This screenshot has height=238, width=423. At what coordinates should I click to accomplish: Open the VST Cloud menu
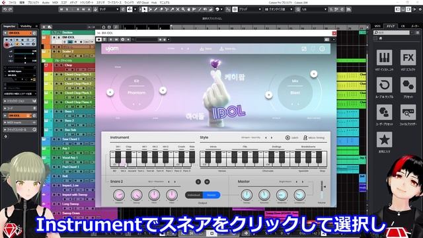(x=143, y=3)
